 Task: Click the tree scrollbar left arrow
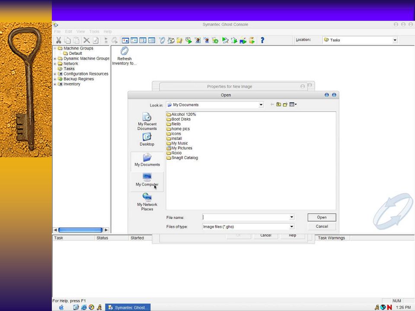55,230
